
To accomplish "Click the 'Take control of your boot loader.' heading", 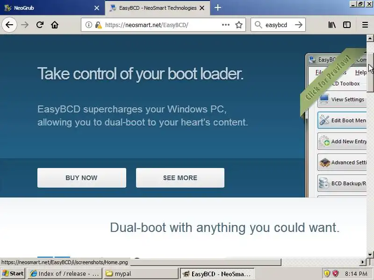I will point(141,74).
